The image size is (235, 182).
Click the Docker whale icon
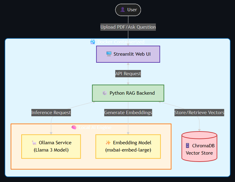pos(93,42)
